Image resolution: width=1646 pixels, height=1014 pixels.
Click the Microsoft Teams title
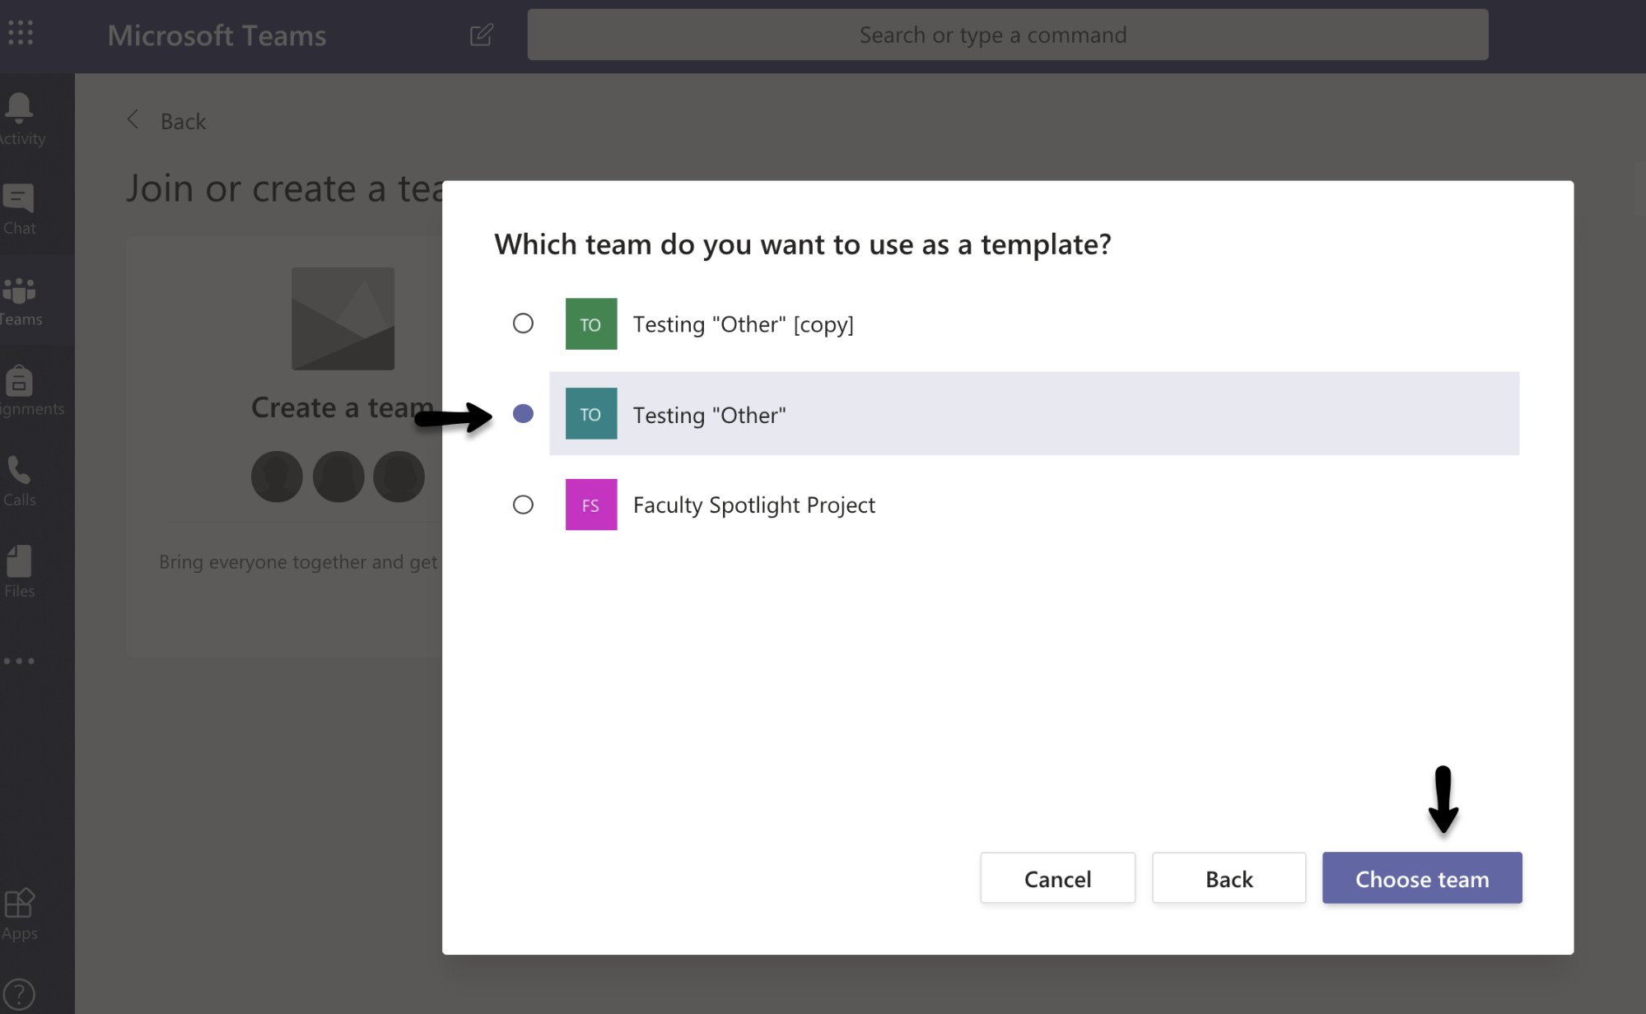click(217, 35)
